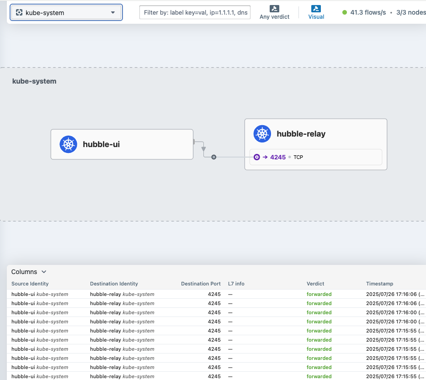Click the Verdict column header
Viewport: 426px width, 380px height.
315,284
